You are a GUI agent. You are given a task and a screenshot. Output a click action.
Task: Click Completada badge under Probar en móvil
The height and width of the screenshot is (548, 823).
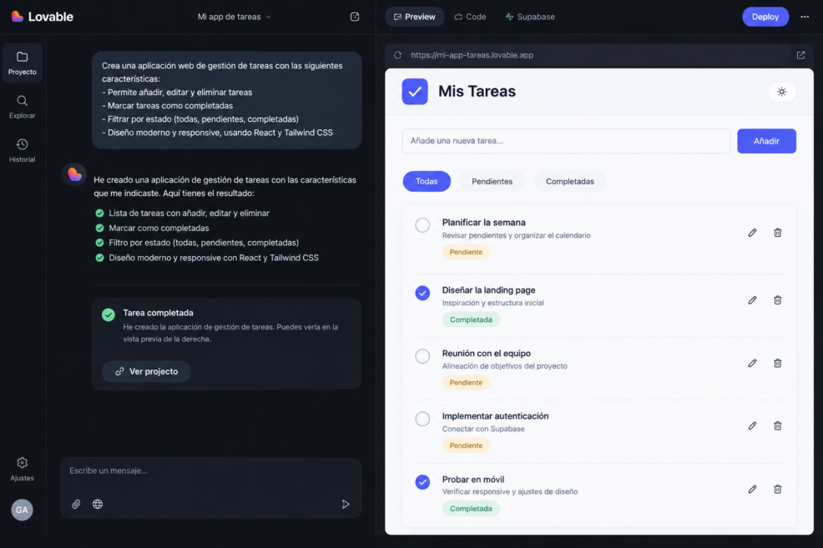pyautogui.click(x=471, y=509)
